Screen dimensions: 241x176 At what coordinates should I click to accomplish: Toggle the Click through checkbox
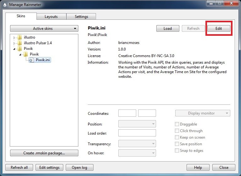click(177, 131)
